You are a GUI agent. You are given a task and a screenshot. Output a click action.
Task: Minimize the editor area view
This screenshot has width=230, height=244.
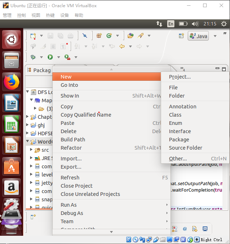click(x=217, y=68)
